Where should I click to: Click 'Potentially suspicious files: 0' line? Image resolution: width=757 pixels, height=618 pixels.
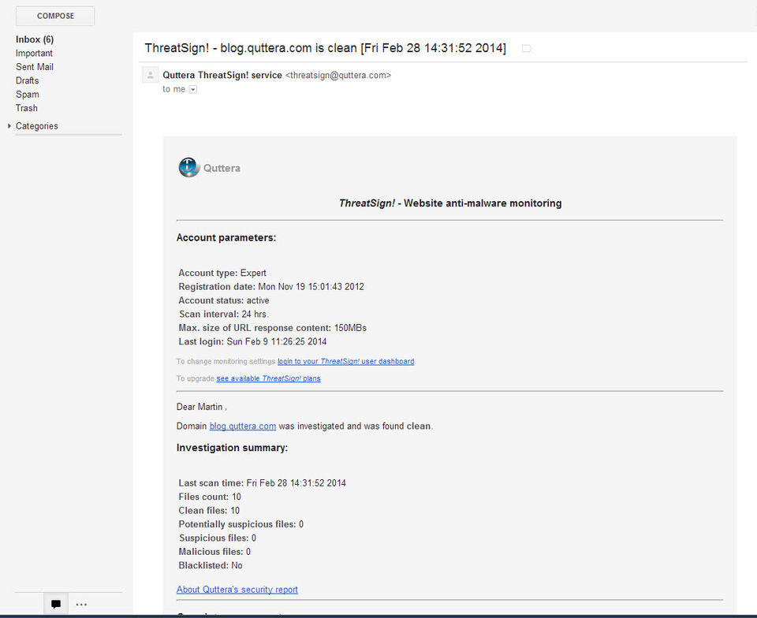click(x=241, y=524)
